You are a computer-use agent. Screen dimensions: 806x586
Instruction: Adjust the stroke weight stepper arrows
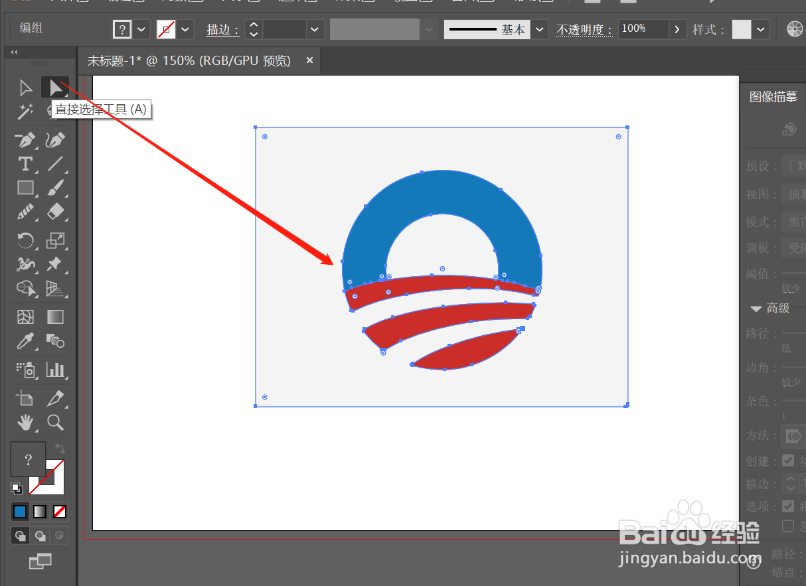click(253, 29)
